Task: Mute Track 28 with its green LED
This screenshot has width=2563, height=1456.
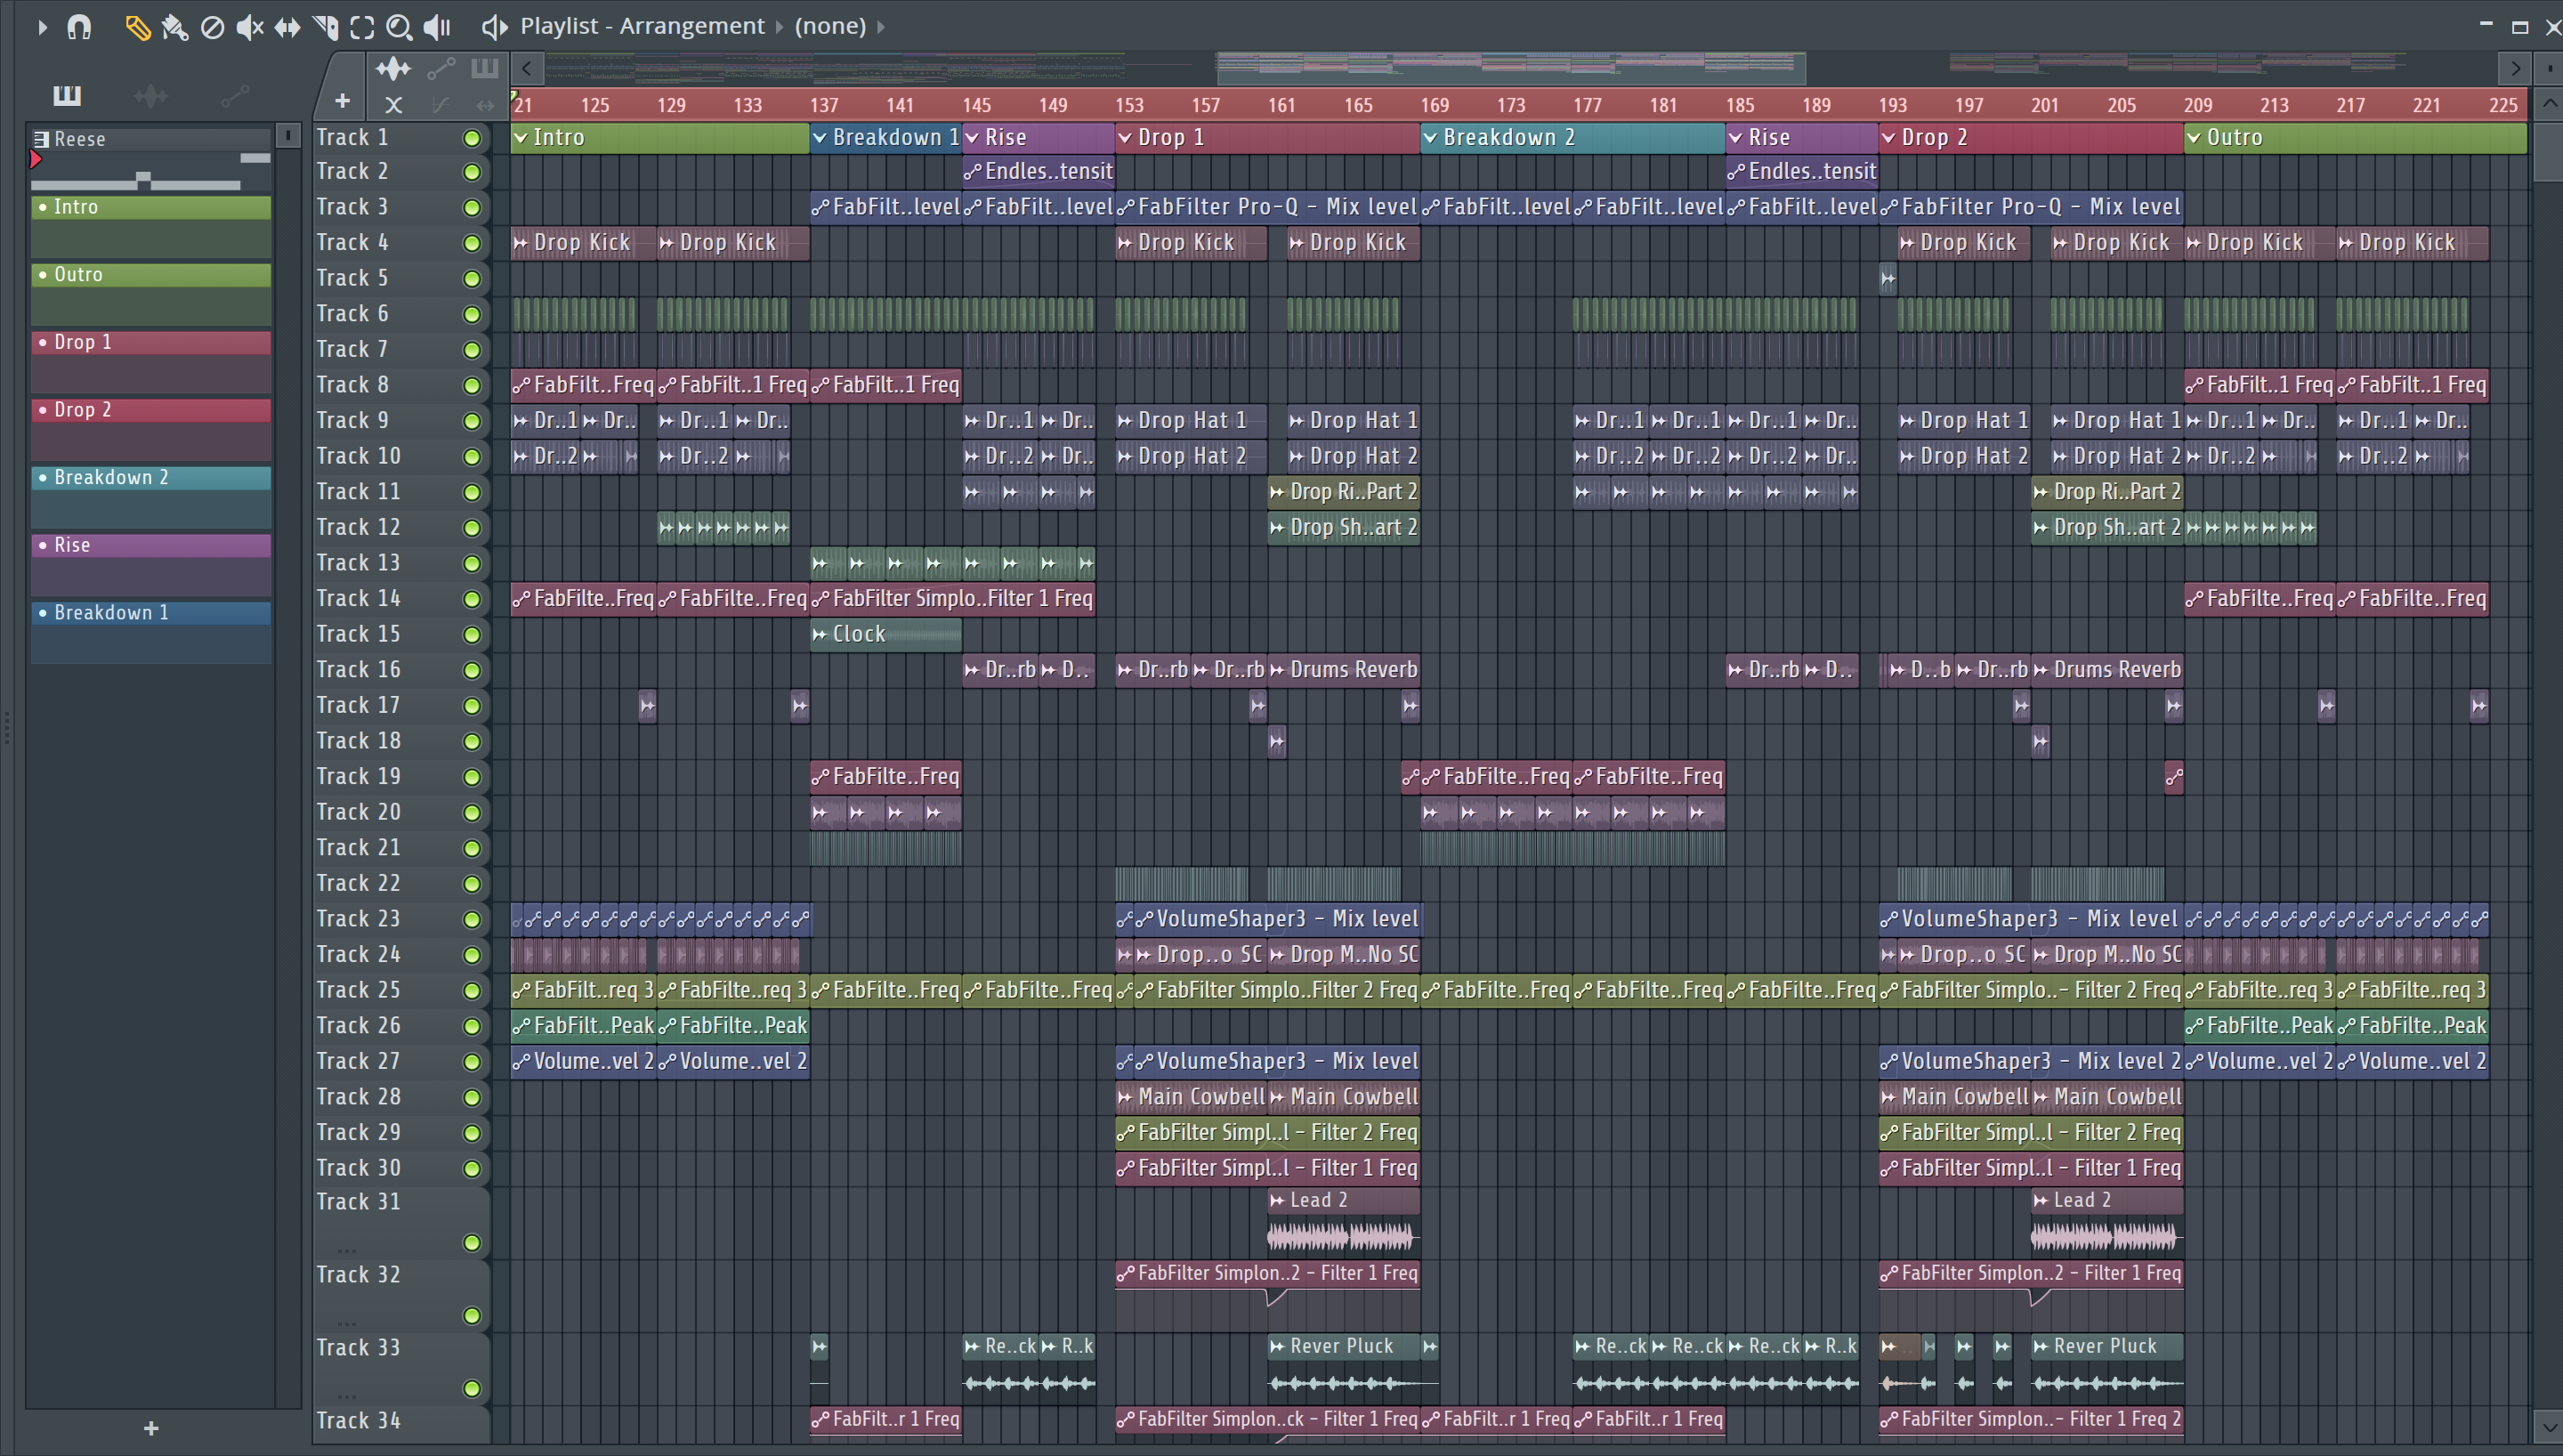Action: tap(472, 1098)
